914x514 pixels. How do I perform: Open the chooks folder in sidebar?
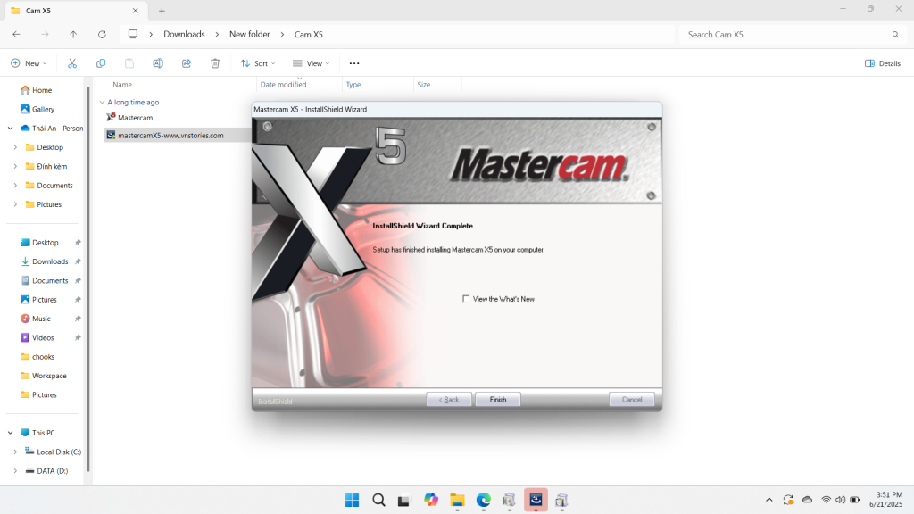[43, 357]
